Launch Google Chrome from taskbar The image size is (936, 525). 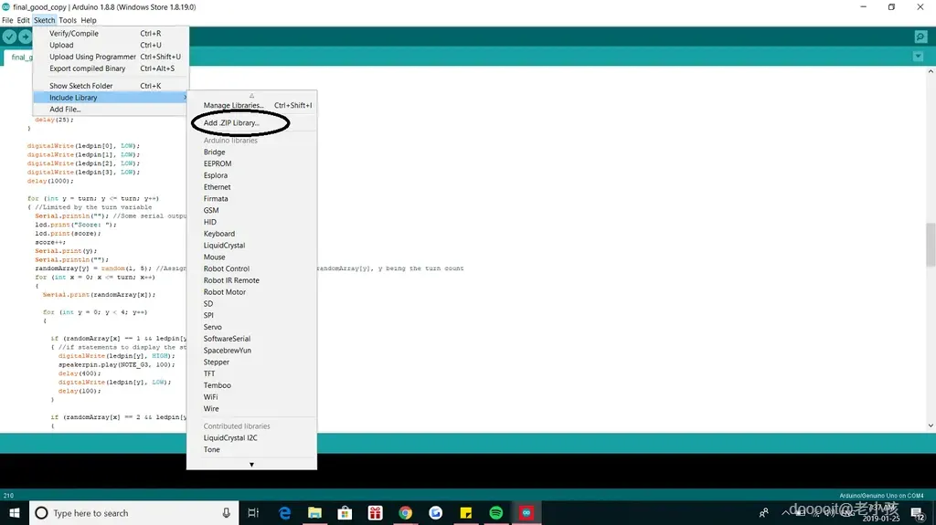(405, 513)
